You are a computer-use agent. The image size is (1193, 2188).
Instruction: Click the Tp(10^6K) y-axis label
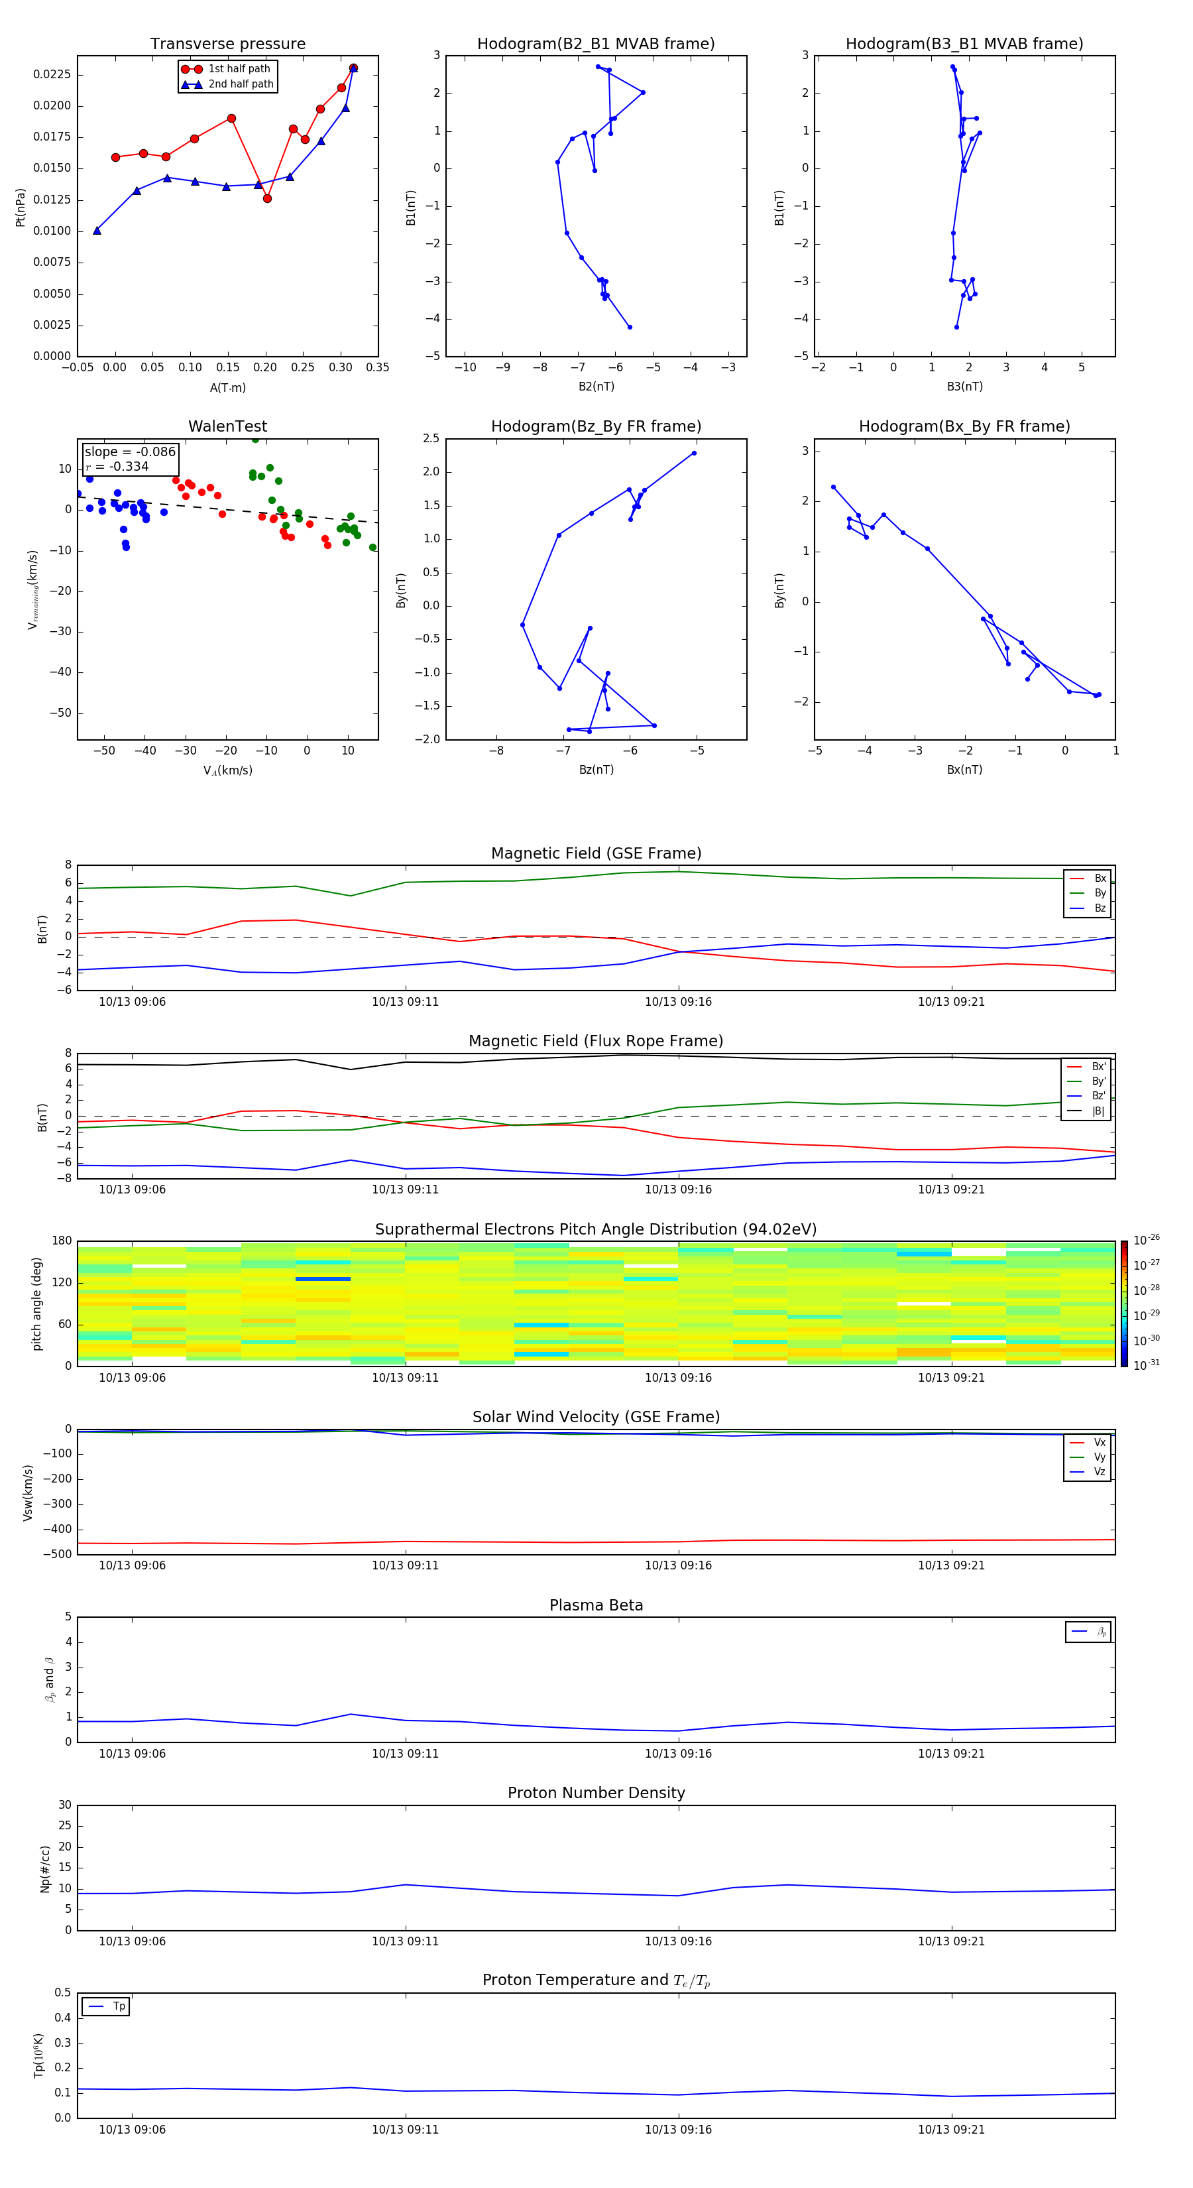coord(38,2055)
